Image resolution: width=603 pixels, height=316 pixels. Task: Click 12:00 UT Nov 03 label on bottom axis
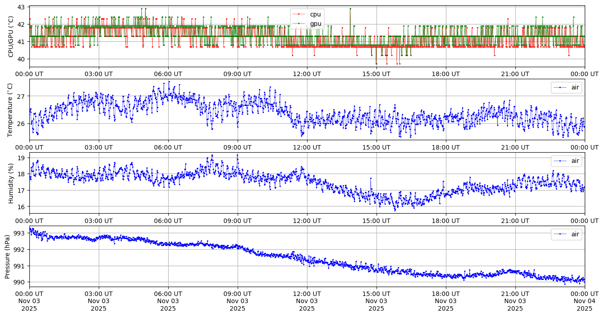[307, 301]
